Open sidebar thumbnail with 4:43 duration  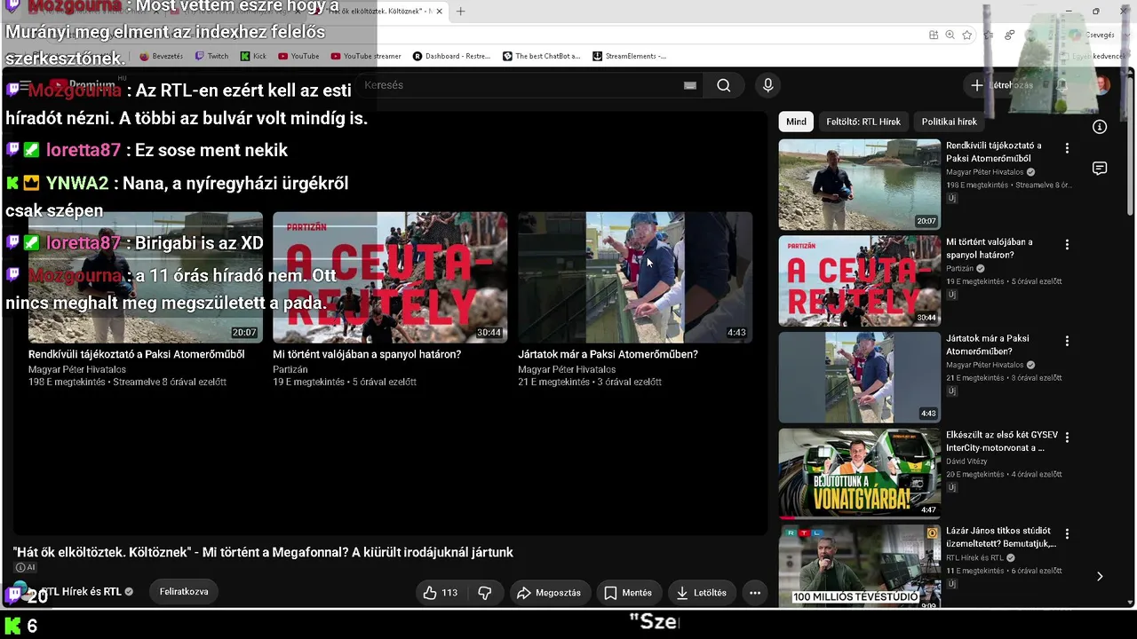[859, 378]
